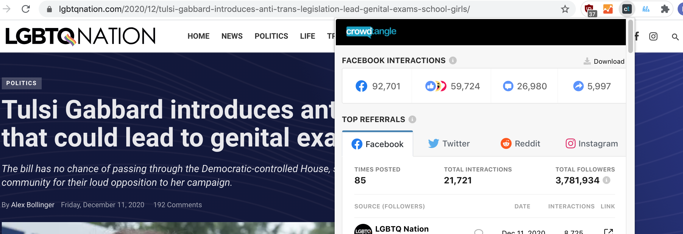Screen dimensions: 683x234
Task: Open the site search magnifier
Action: [675, 36]
